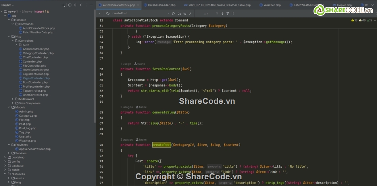Collapse the news-1 root folder
This screenshot has width=377, height=186.
2,12
